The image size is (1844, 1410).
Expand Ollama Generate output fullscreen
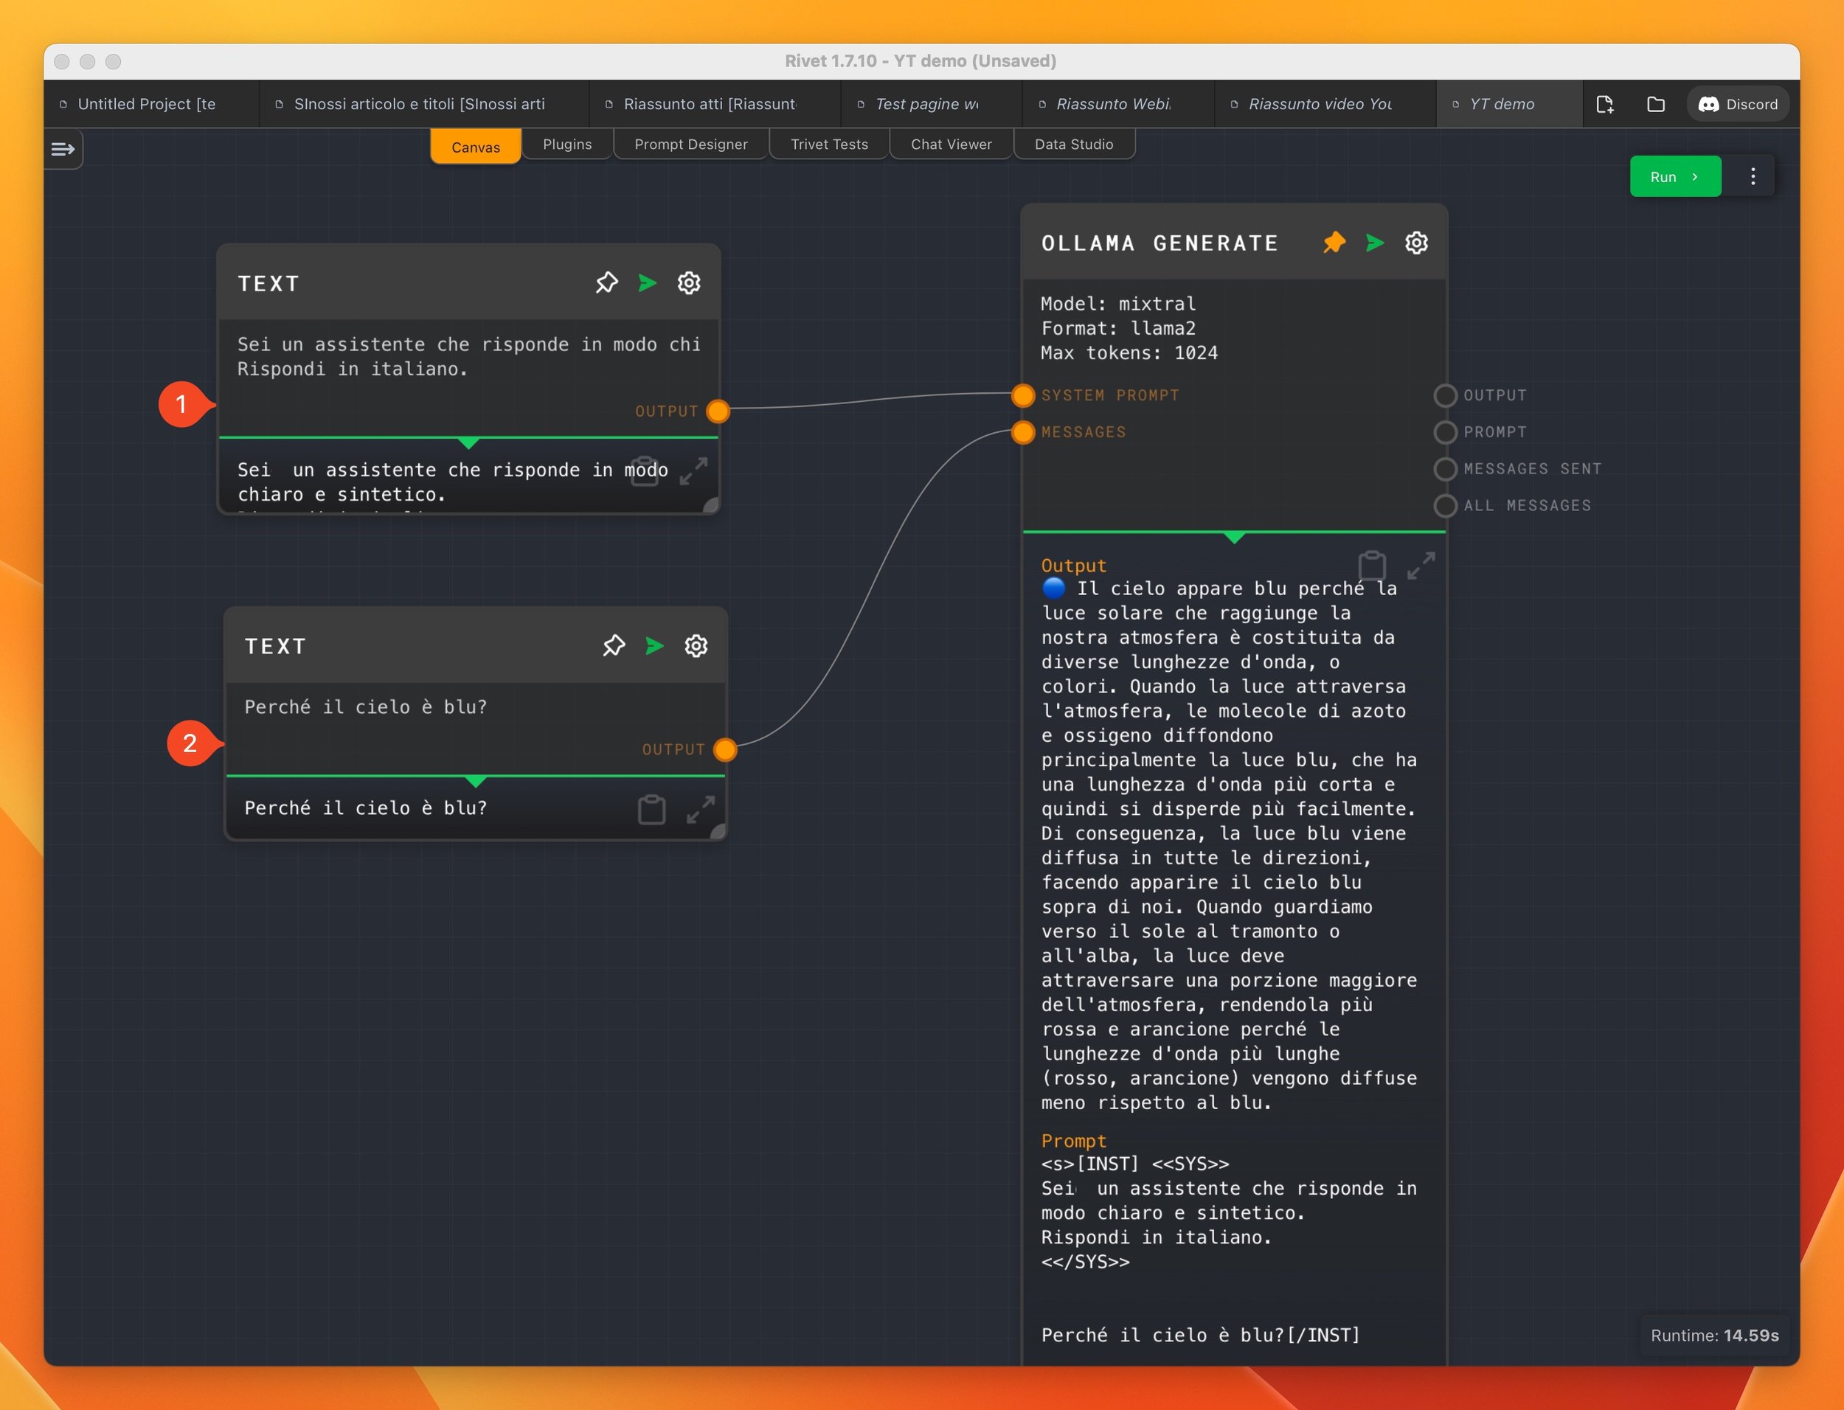pyautogui.click(x=1421, y=565)
